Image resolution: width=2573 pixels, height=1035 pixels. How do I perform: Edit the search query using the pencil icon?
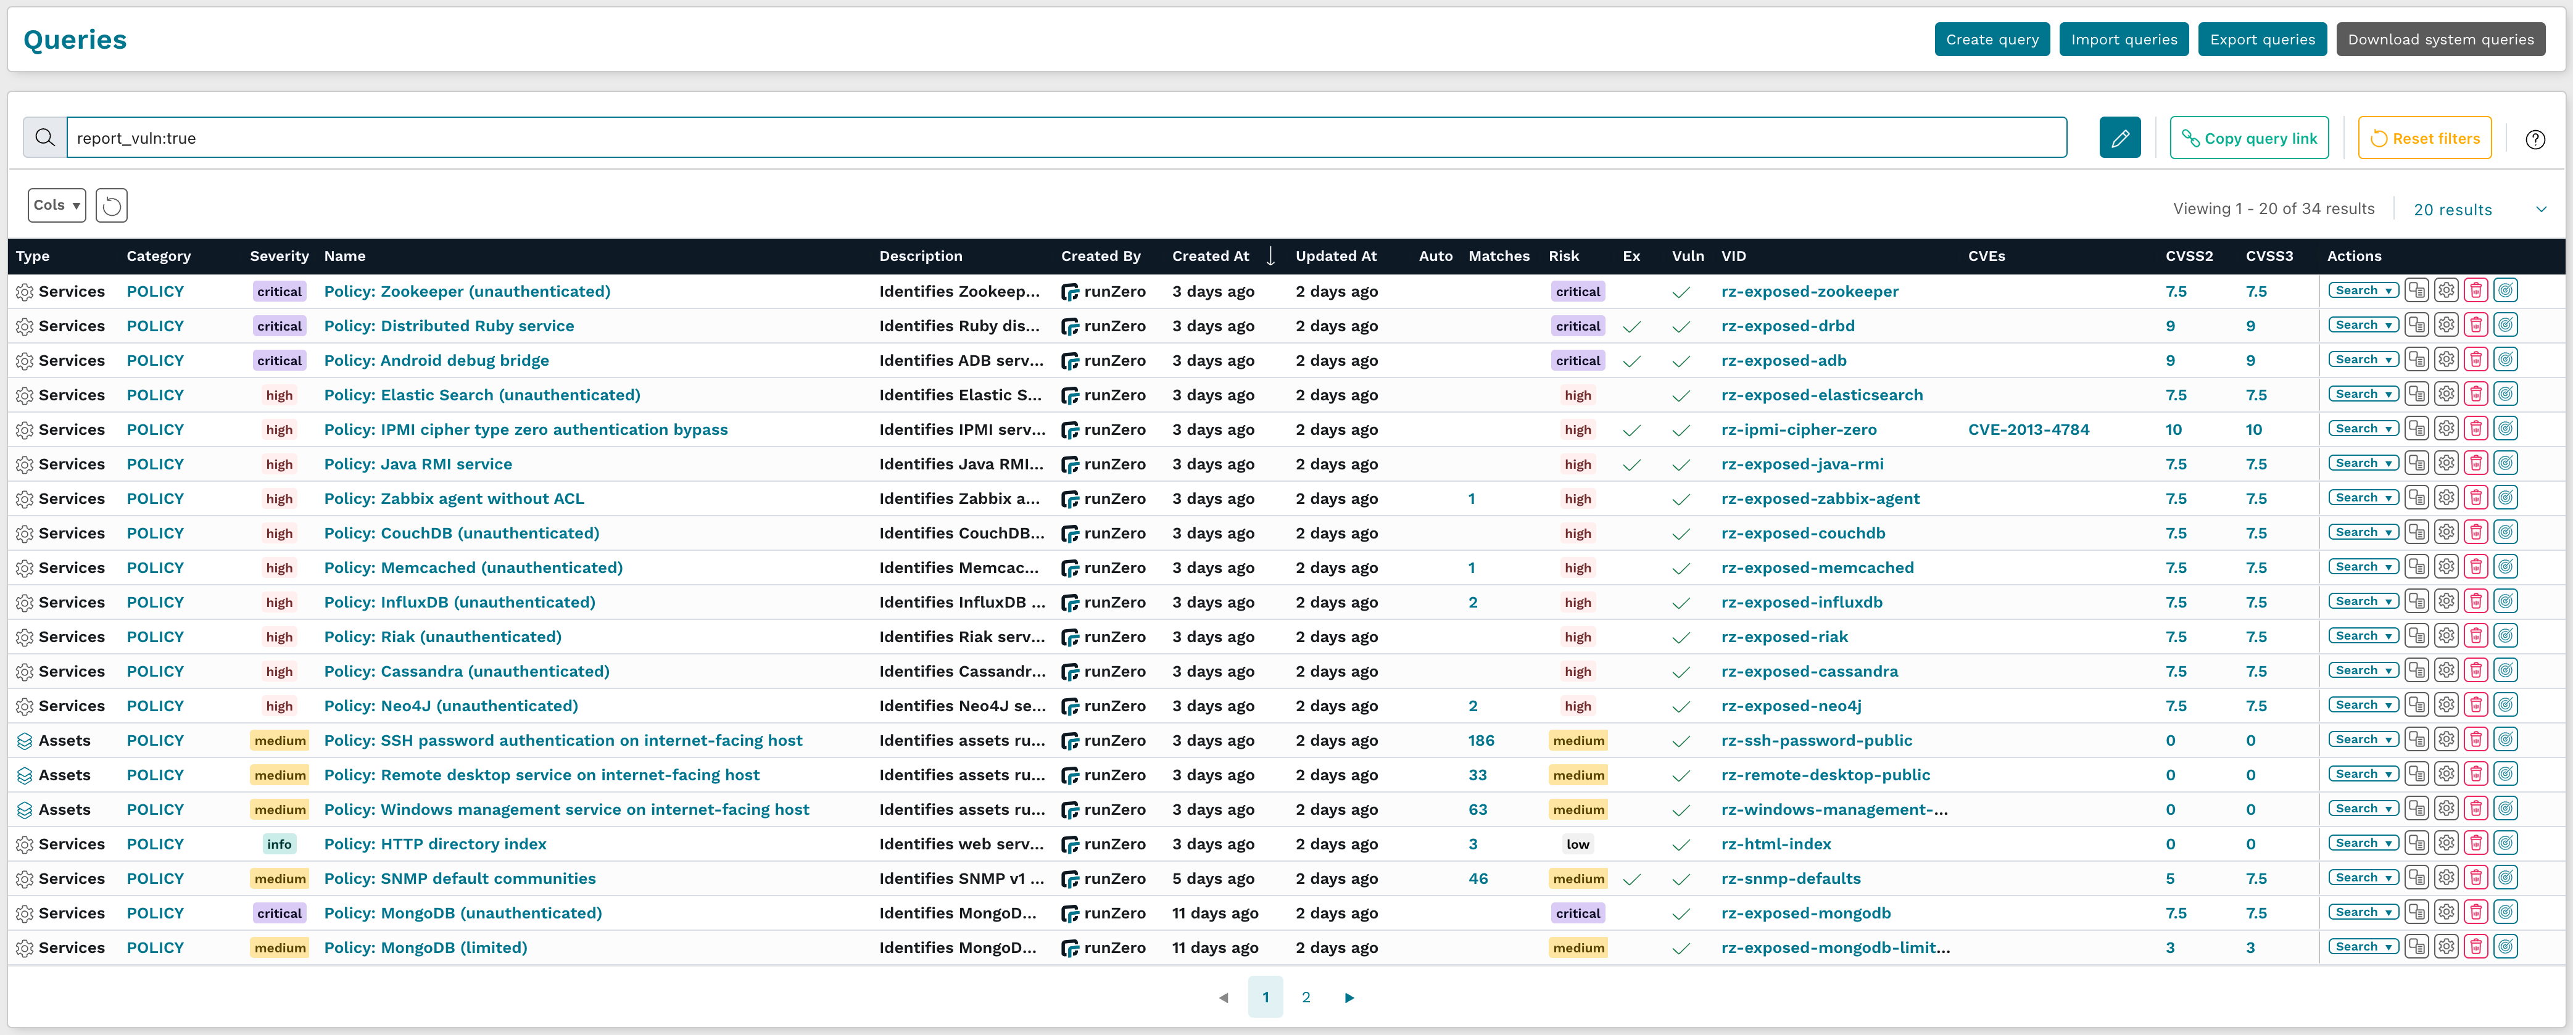[x=2121, y=138]
